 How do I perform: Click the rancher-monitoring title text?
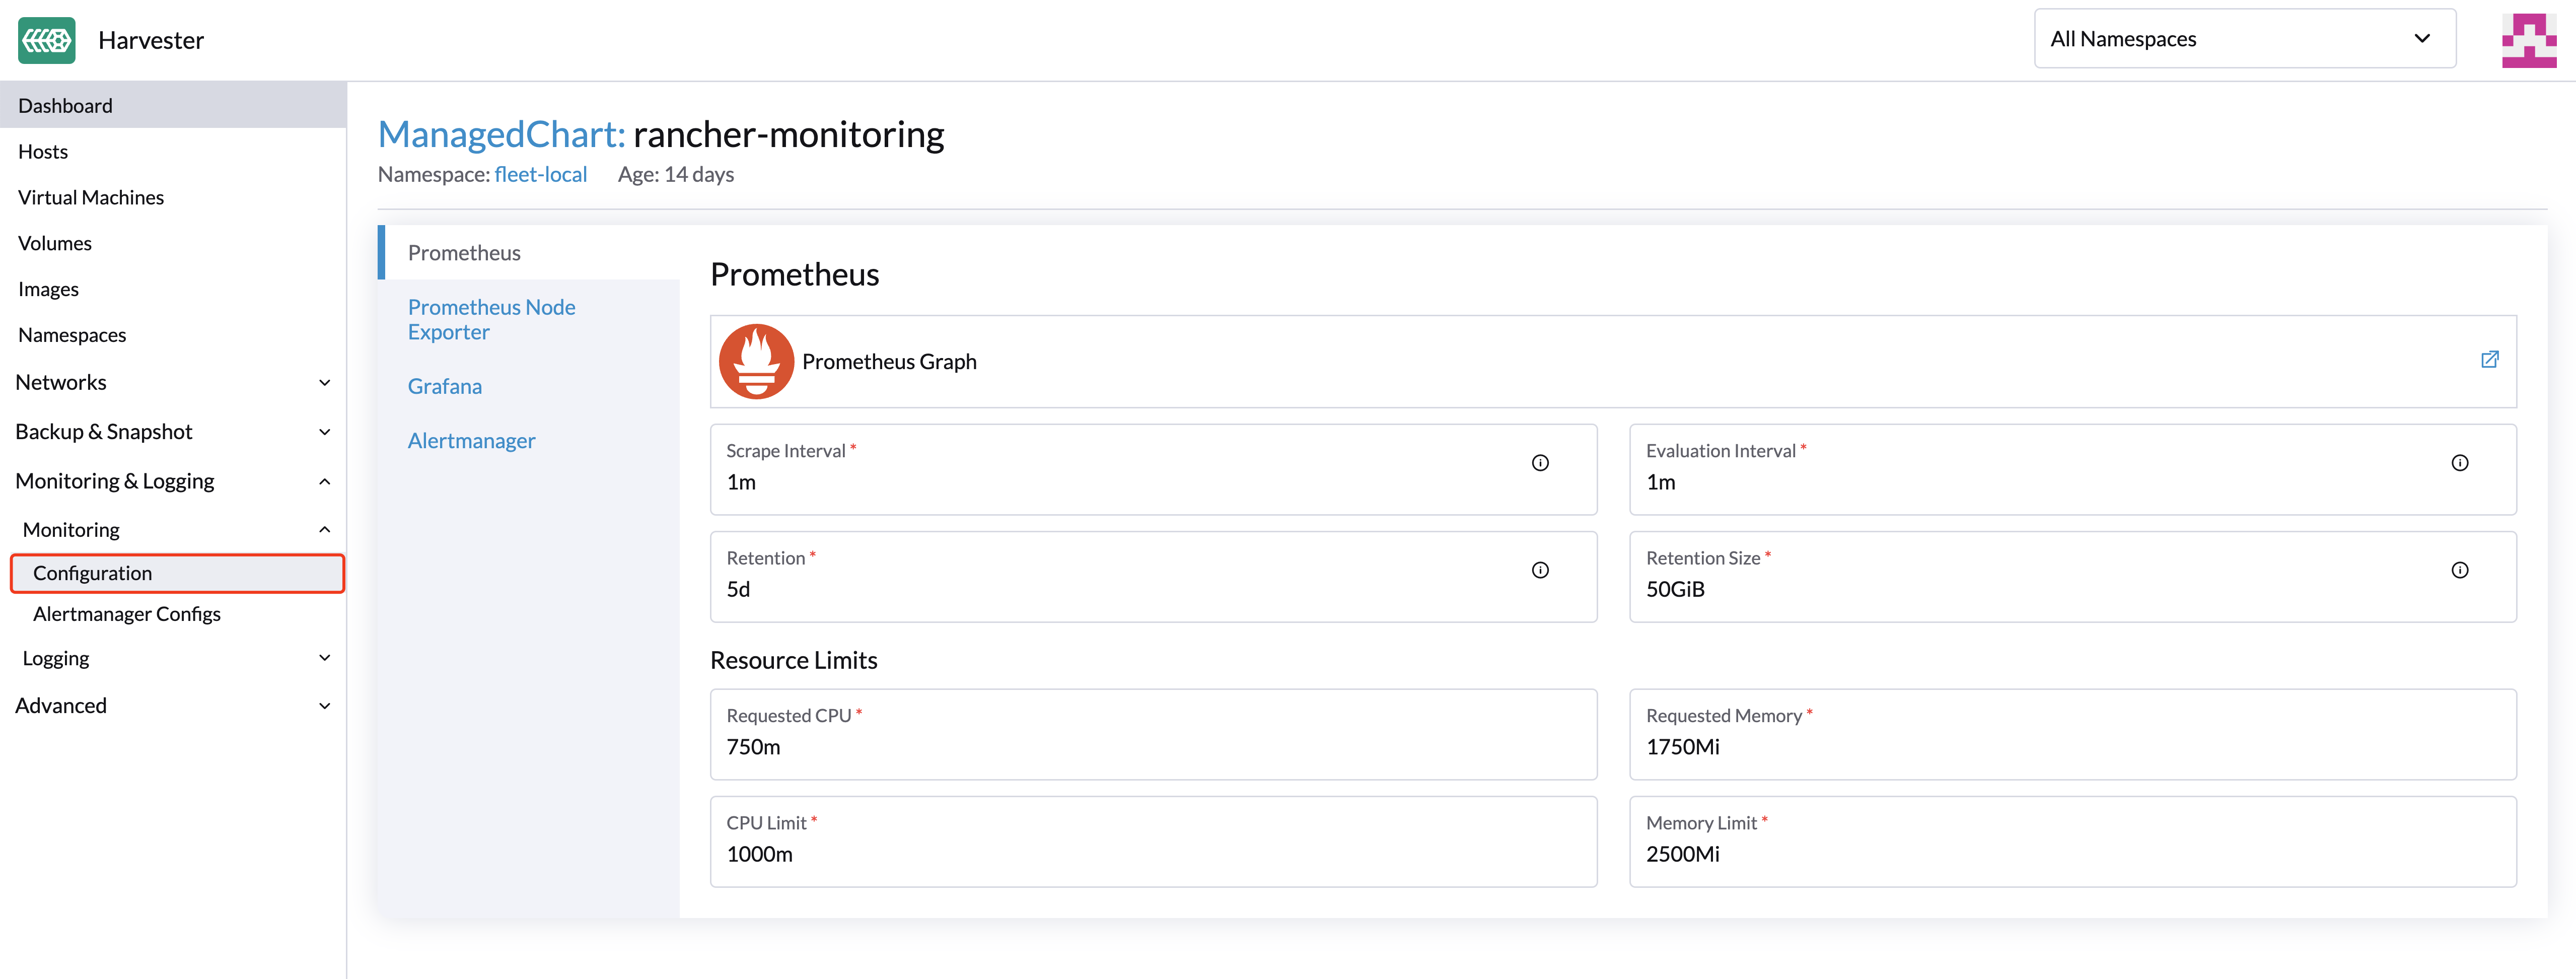pos(789,134)
